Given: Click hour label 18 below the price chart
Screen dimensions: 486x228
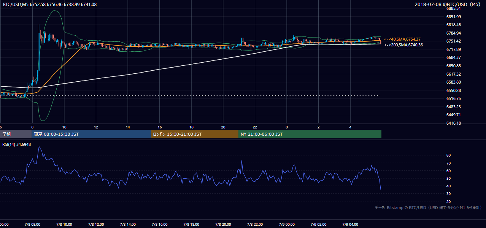Looking at the screenshot, I should point(191,127).
